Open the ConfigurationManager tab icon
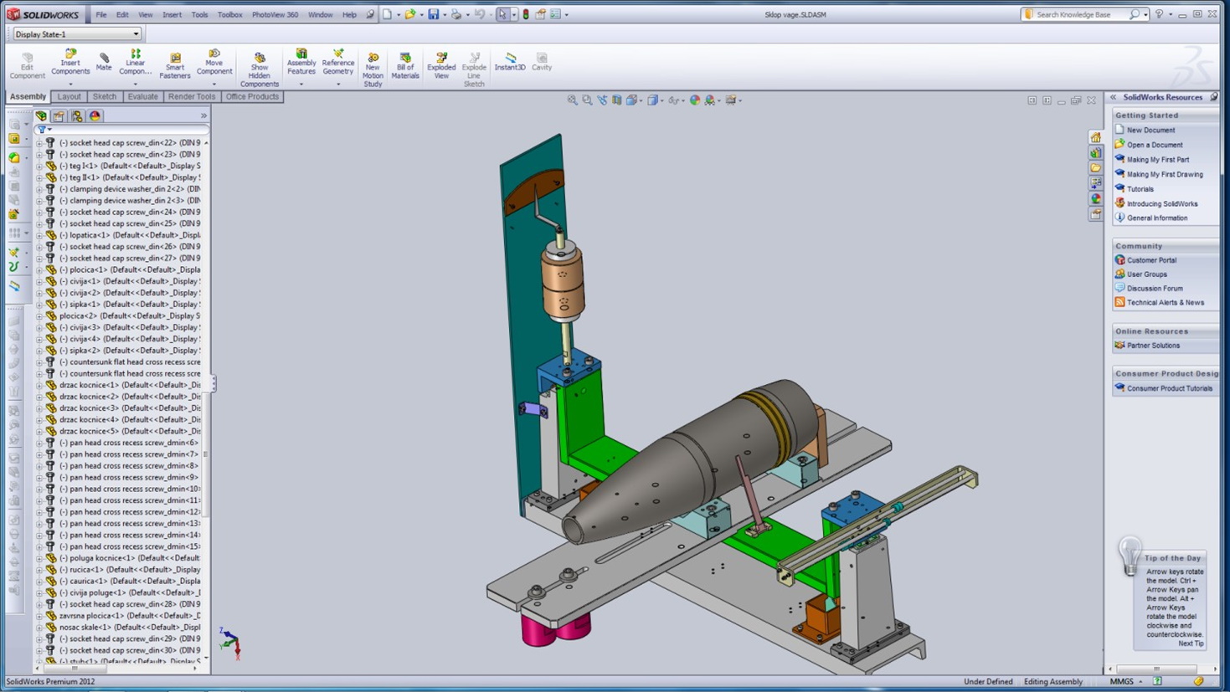This screenshot has width=1230, height=692. click(77, 116)
